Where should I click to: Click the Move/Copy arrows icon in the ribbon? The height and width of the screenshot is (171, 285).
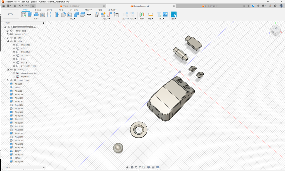click(x=89, y=14)
